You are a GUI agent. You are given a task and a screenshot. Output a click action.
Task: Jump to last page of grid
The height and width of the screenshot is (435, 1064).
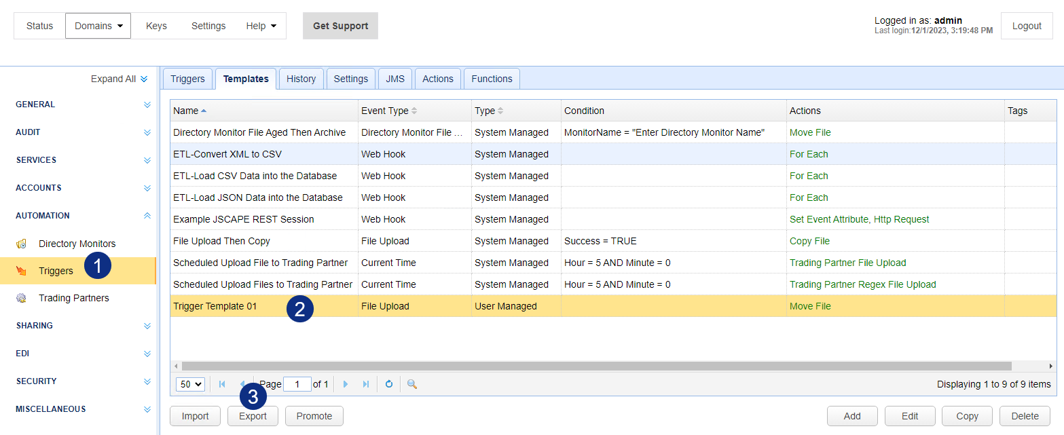pyautogui.click(x=366, y=384)
